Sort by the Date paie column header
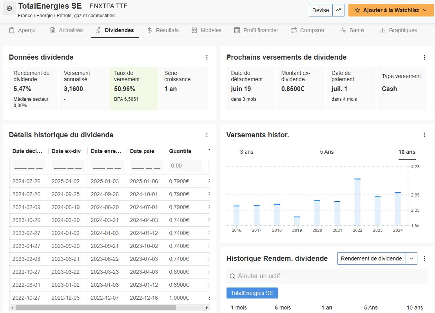 tap(142, 151)
